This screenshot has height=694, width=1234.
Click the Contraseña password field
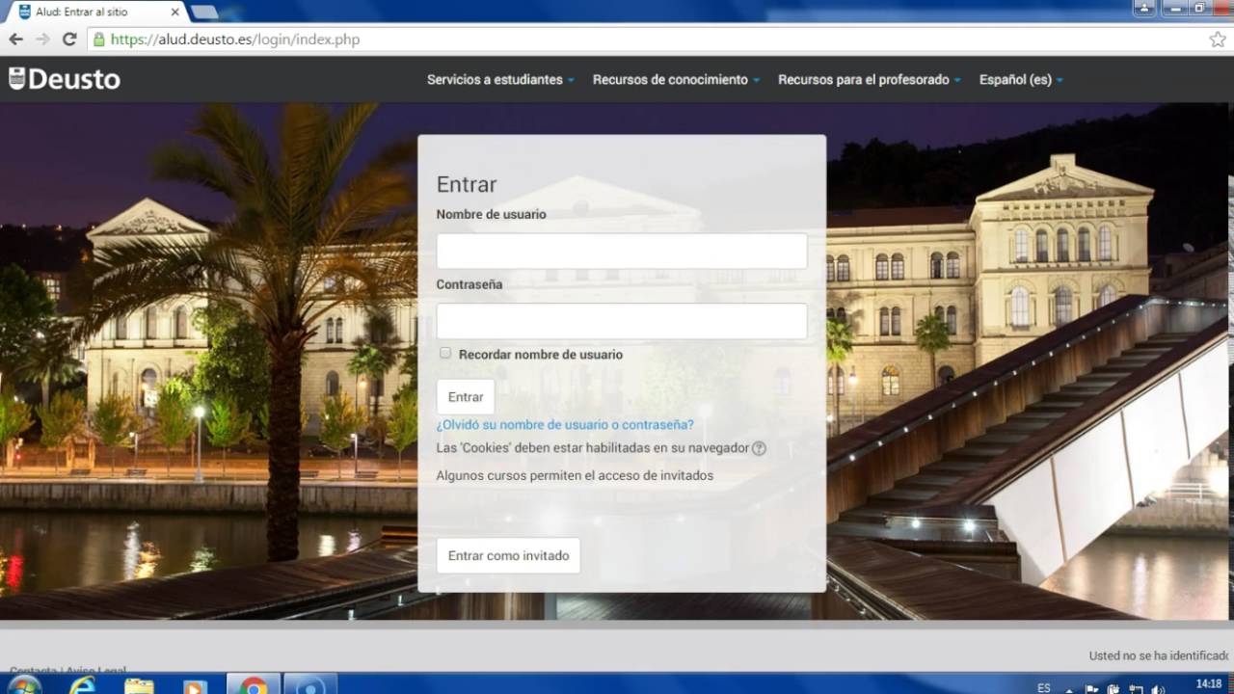622,321
